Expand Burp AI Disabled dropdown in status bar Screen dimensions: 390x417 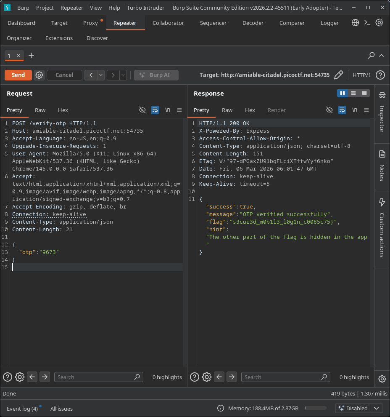[376, 408]
